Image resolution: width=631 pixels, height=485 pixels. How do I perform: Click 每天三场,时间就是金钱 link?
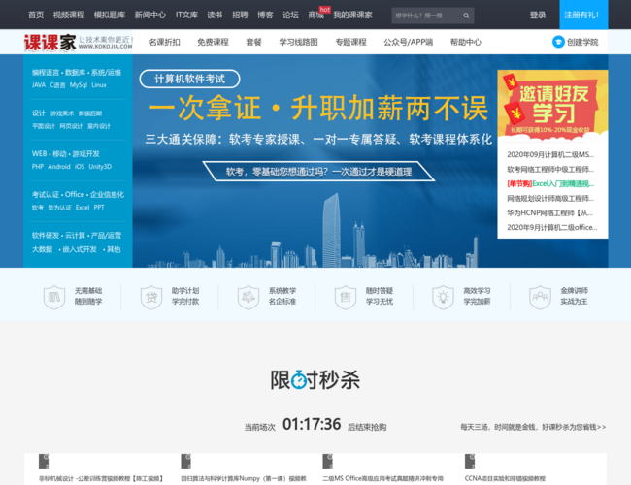(533, 427)
